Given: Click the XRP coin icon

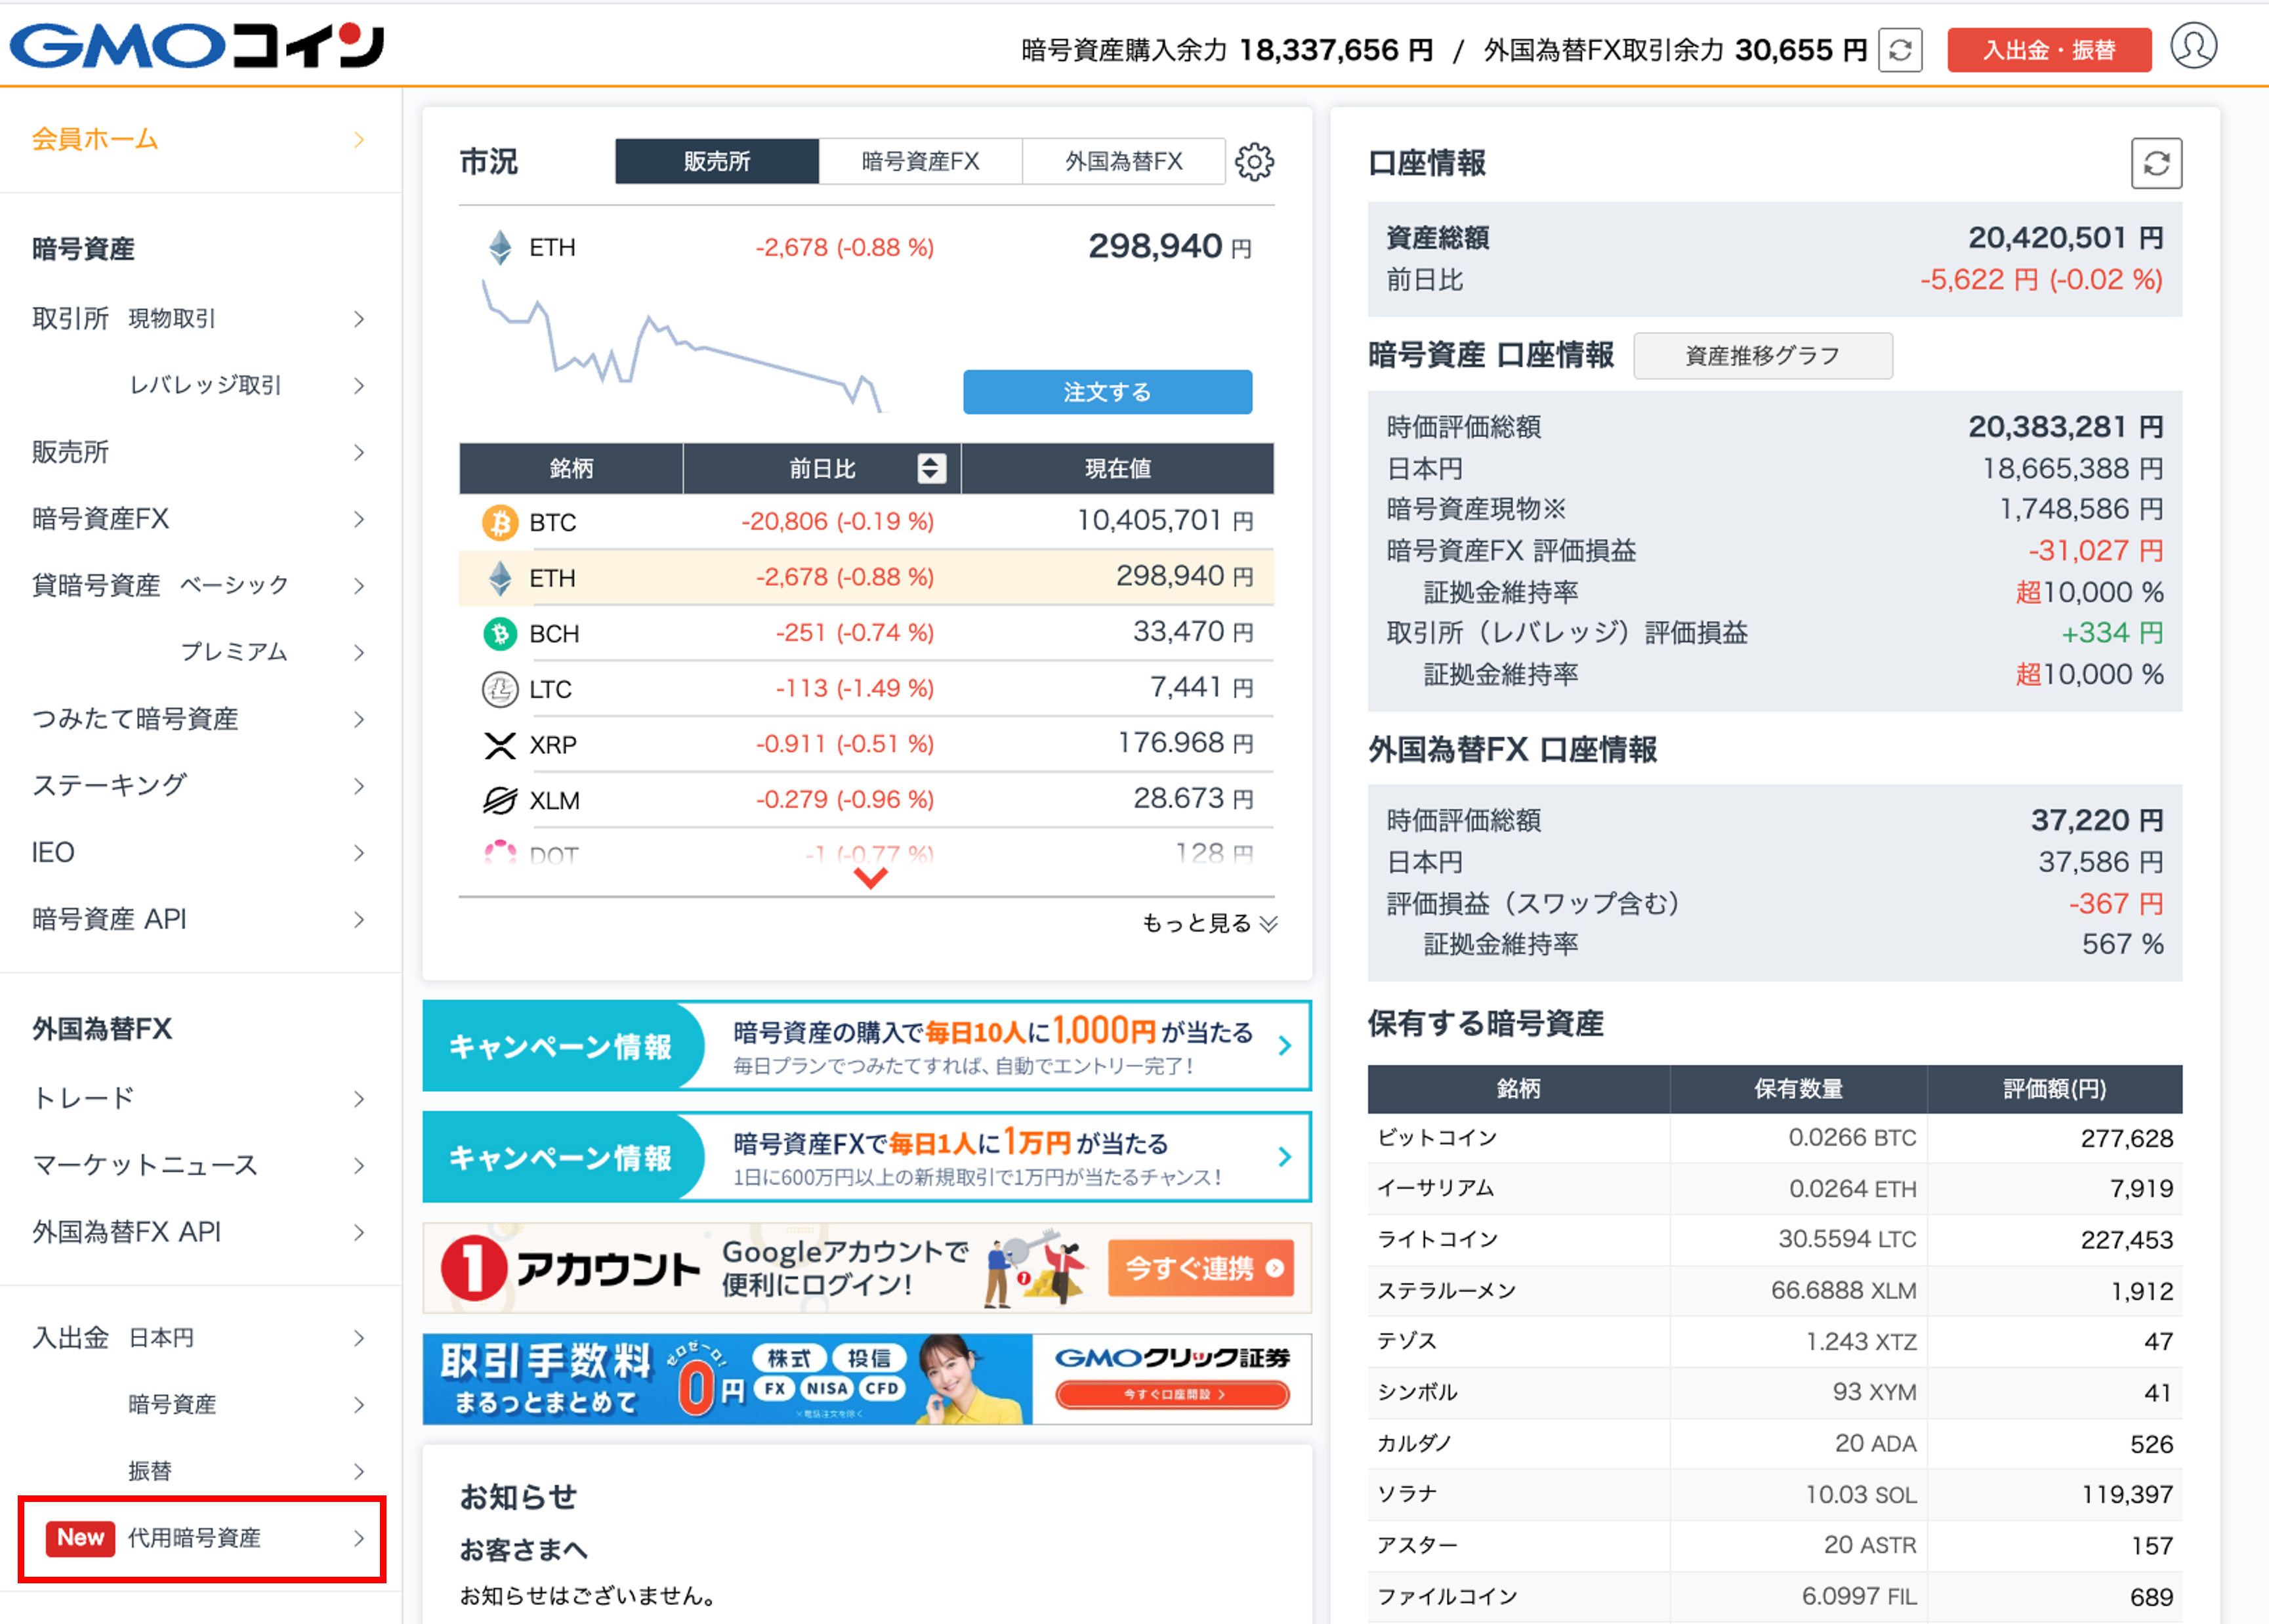Looking at the screenshot, I should click(500, 745).
